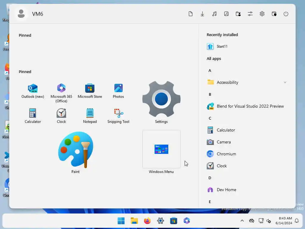
Task: Click the letter D section header
Action: [210, 178]
